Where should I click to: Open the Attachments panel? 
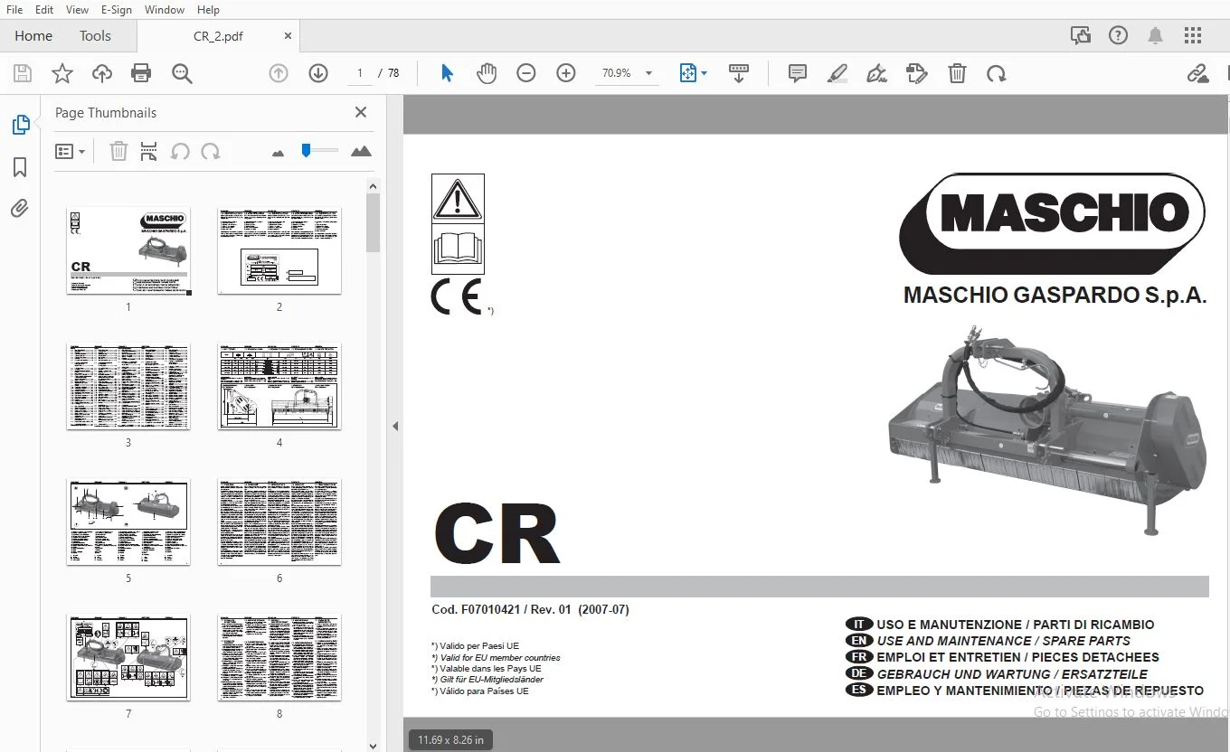click(20, 209)
